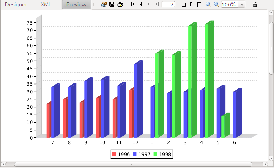
Task: Switch to the XML tab
Action: [46, 5]
